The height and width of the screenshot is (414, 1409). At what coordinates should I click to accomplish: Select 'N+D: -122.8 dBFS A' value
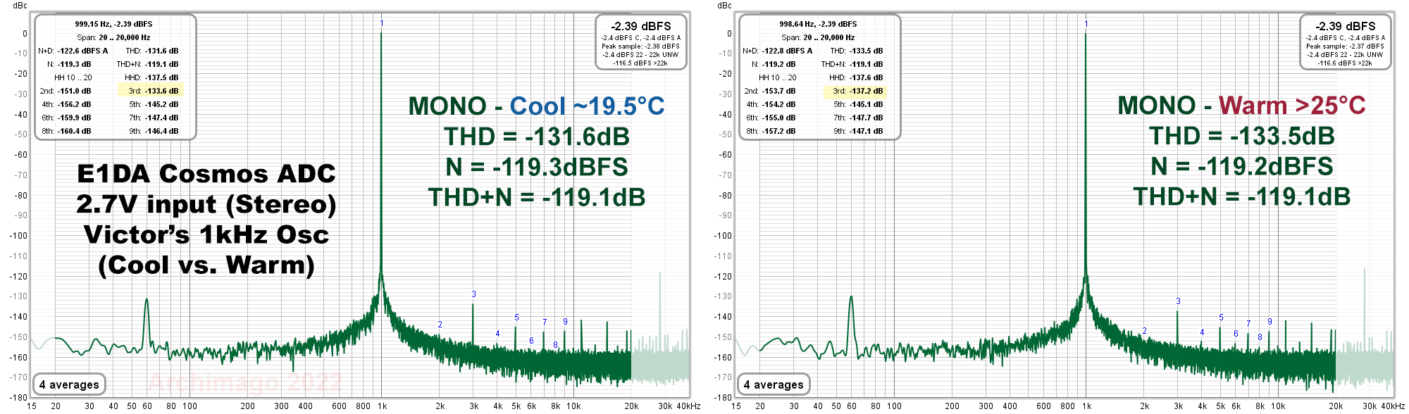778,51
